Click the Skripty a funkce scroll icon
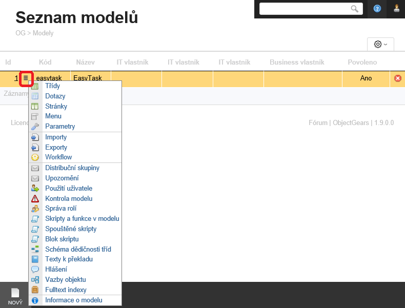 pyautogui.click(x=35, y=219)
